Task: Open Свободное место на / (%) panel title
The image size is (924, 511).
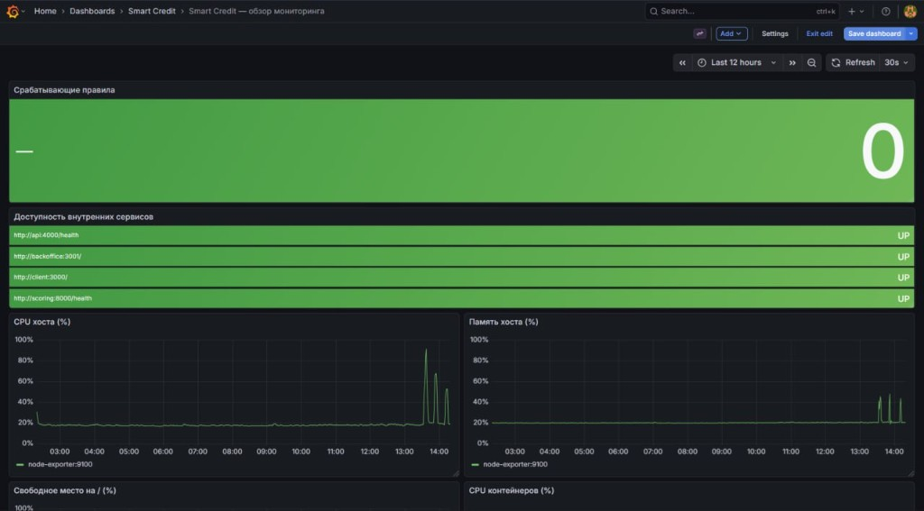Action: pos(65,490)
